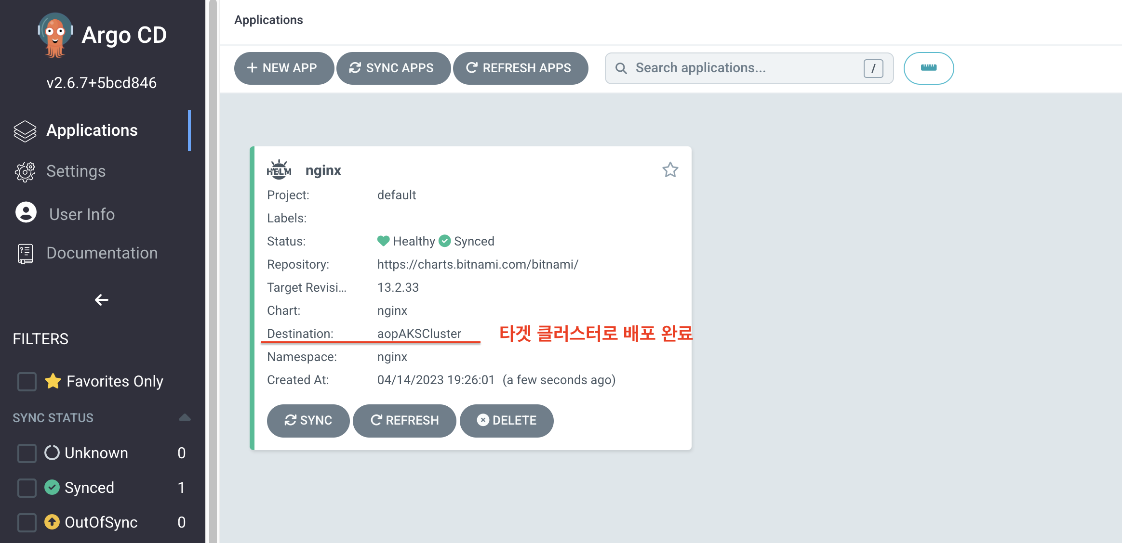Click the yellow Favorites star icon
This screenshot has height=543, width=1122.
pyautogui.click(x=53, y=381)
